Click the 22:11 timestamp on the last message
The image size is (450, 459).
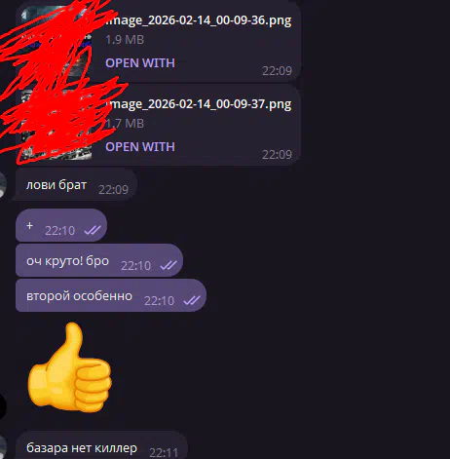tap(164, 452)
